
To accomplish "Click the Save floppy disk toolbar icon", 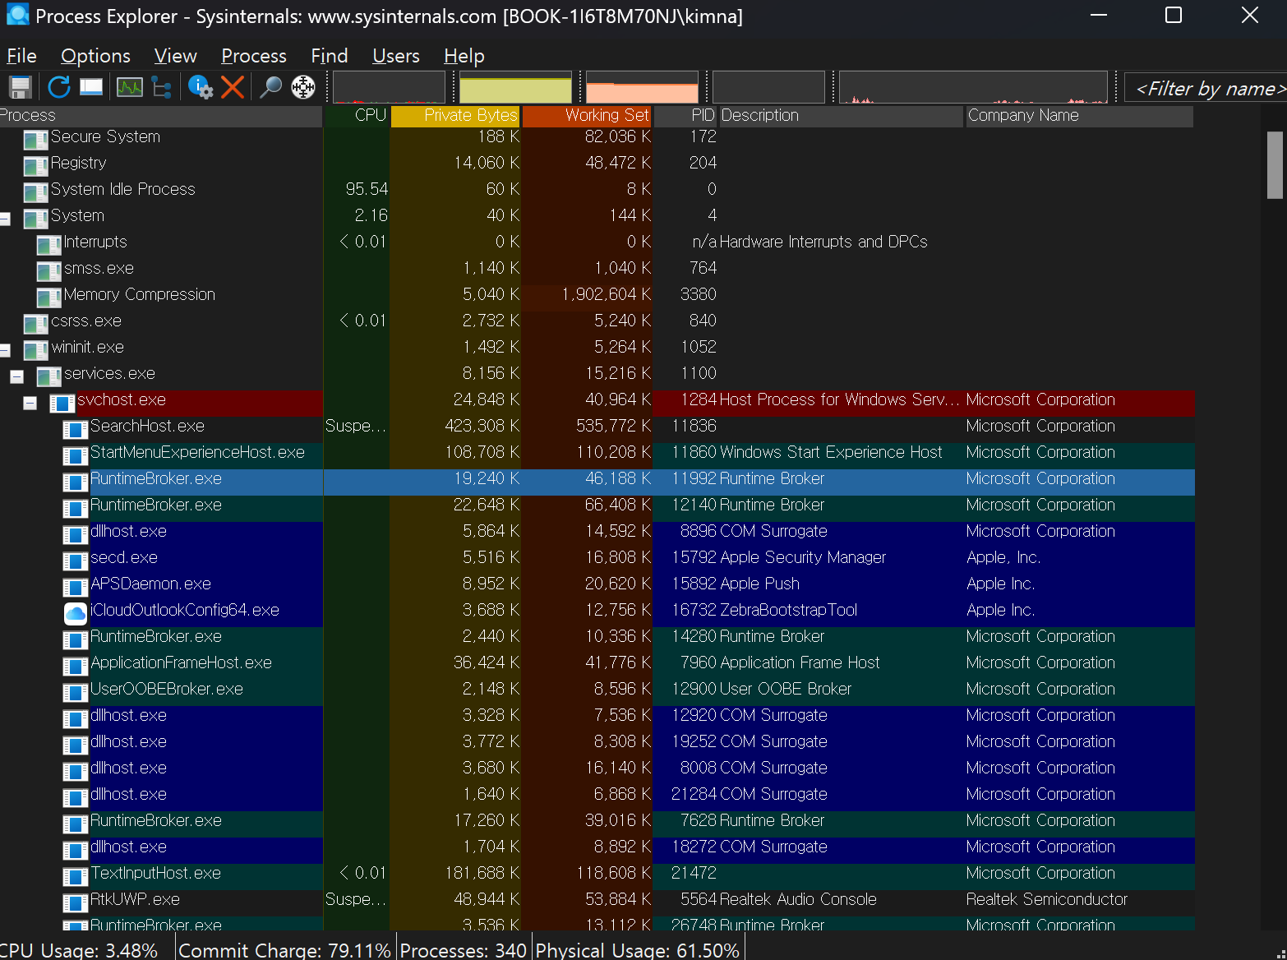I will tap(20, 86).
